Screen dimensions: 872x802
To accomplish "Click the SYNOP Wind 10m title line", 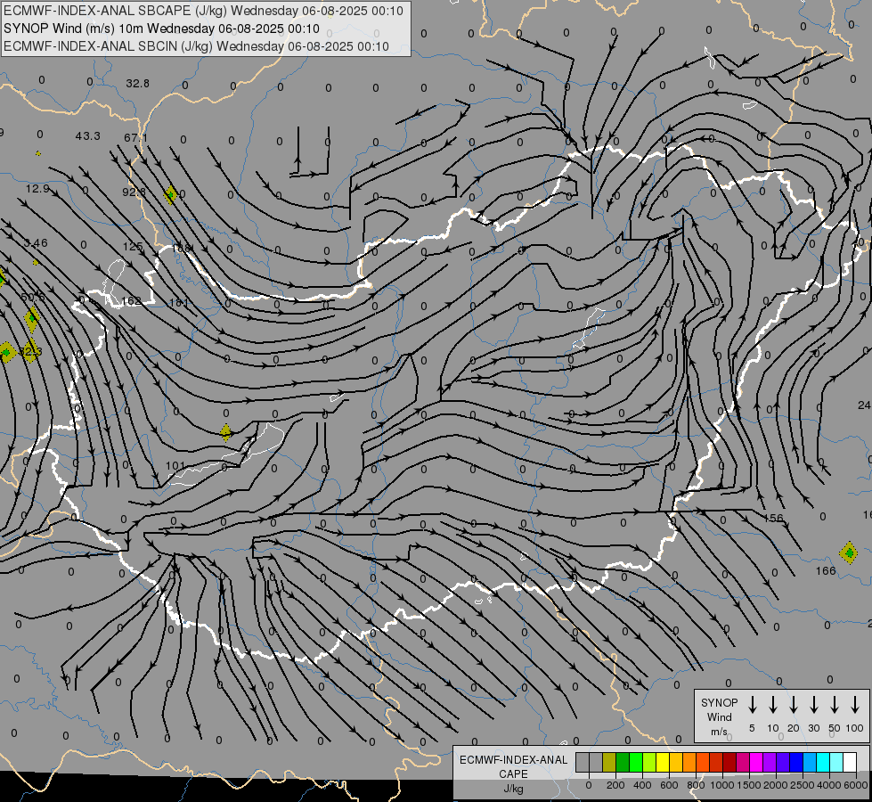I will click(161, 29).
